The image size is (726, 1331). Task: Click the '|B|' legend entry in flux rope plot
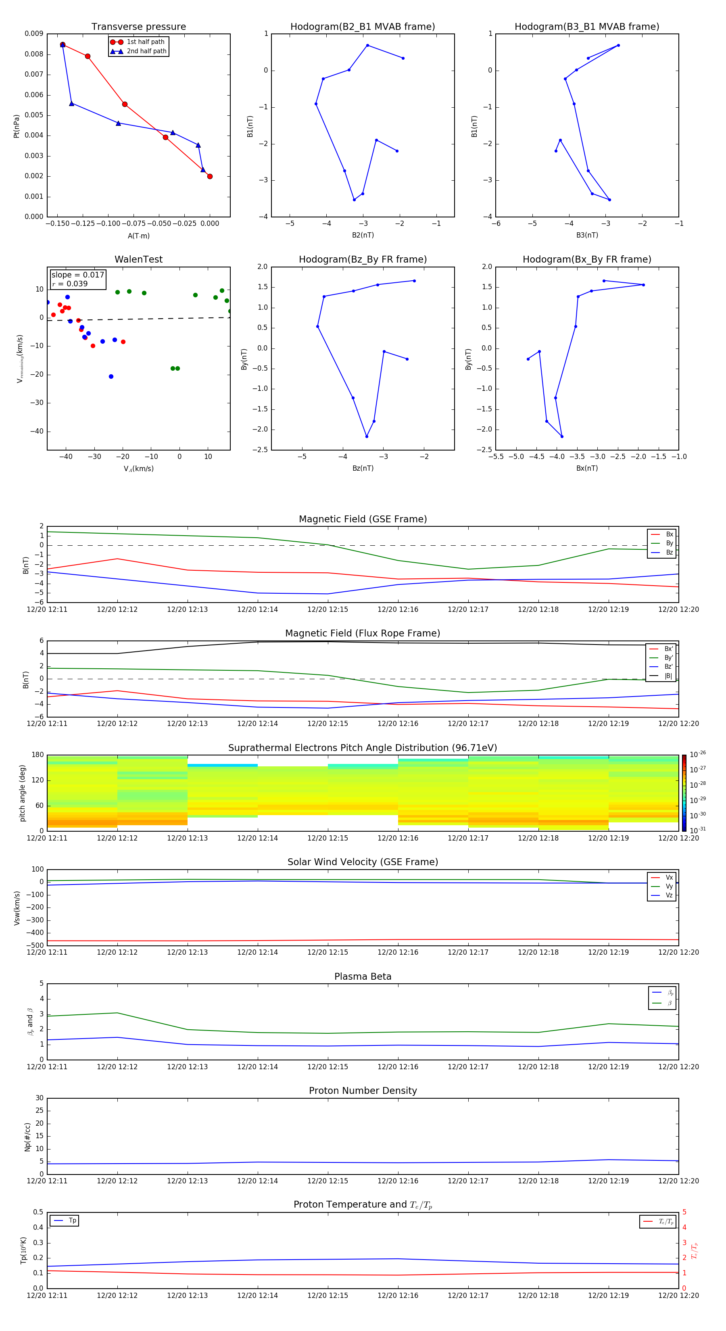[x=661, y=676]
